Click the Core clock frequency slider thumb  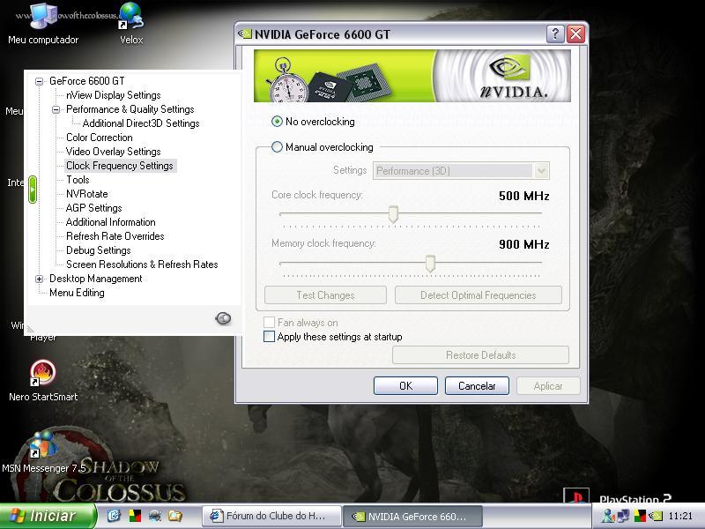coord(393,214)
